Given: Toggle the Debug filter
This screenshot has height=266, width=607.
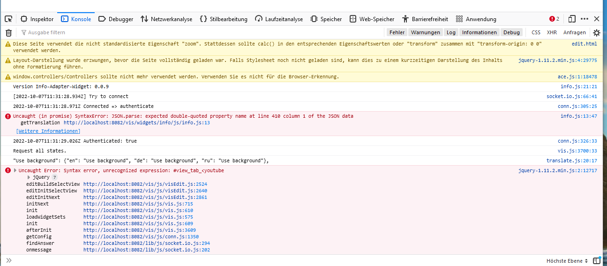Looking at the screenshot, I should [x=511, y=32].
